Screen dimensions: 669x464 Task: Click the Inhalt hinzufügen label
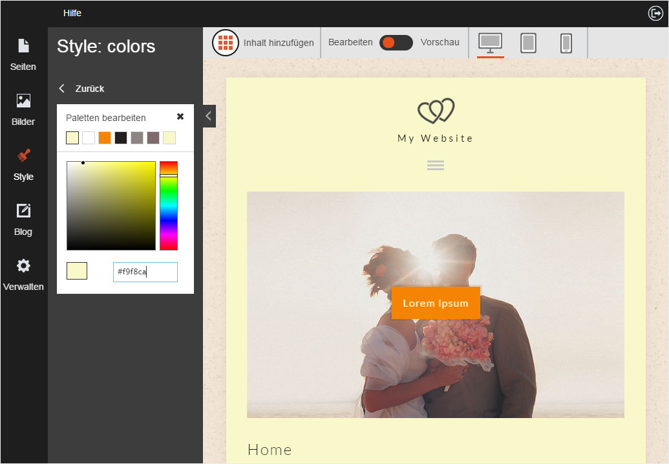click(x=279, y=43)
